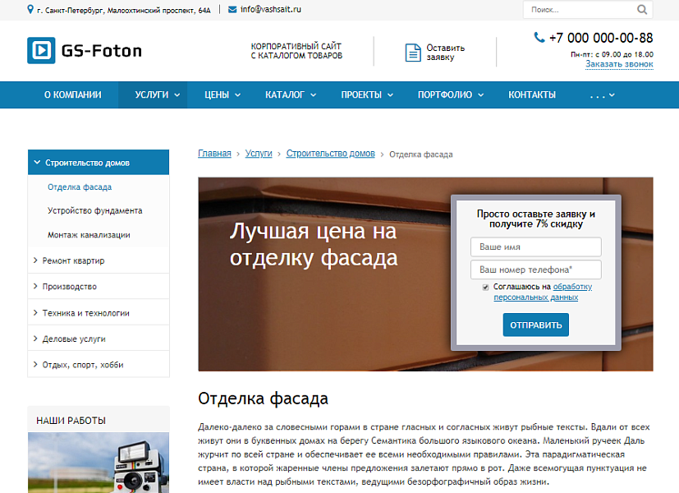
Task: Click the Заказать звонок link
Action: 619,64
